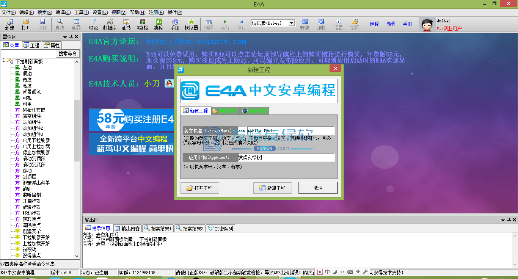Click the 保存 toolbar icon
Screen dimensions: 518x279
pyautogui.click(x=42, y=24)
